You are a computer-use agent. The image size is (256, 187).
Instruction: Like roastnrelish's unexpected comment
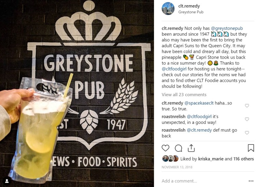(x=247, y=119)
